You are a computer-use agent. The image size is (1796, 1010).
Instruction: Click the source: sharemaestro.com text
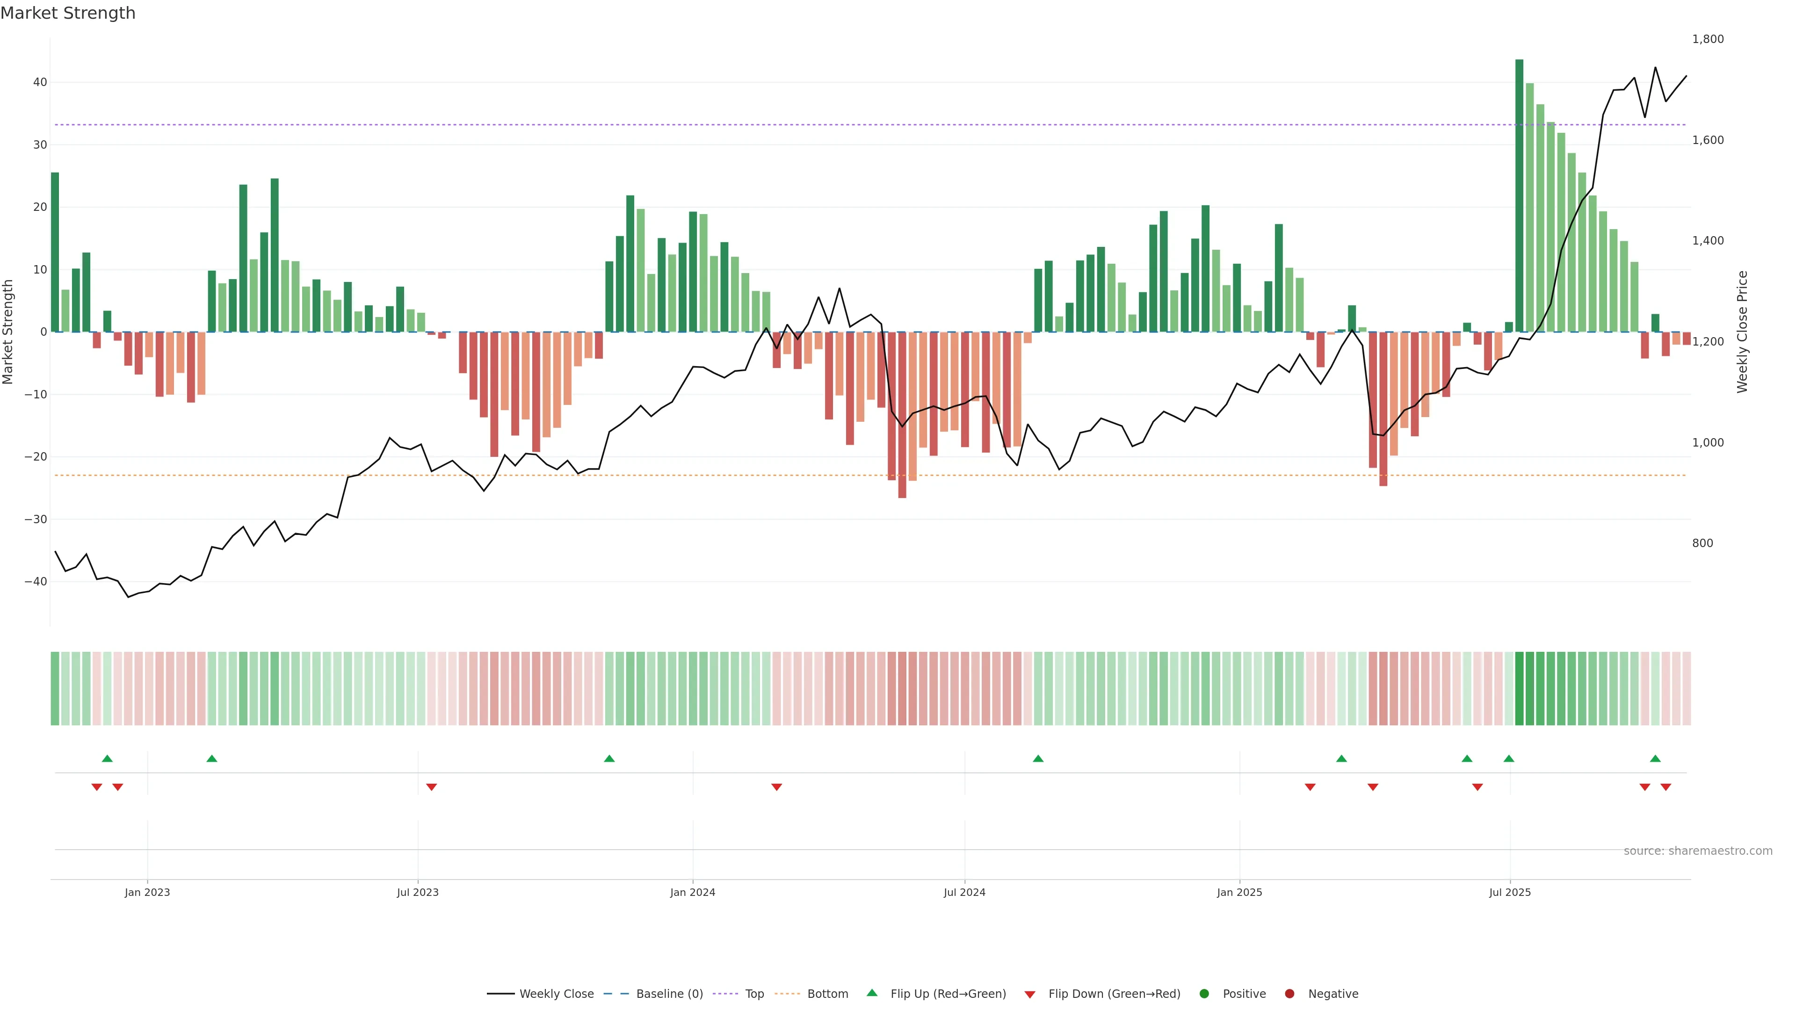1698,851
